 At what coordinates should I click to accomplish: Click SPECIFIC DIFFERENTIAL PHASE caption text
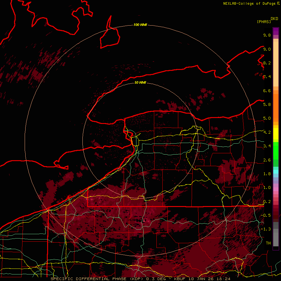point(89,279)
